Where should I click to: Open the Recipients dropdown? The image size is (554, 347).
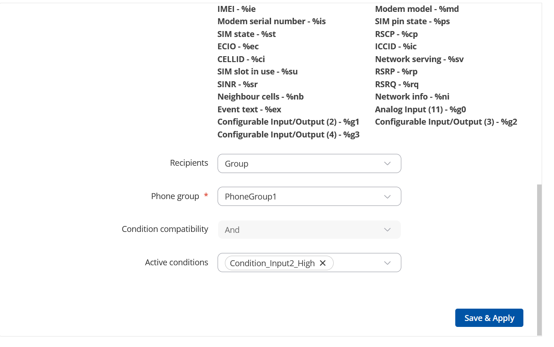tap(309, 163)
